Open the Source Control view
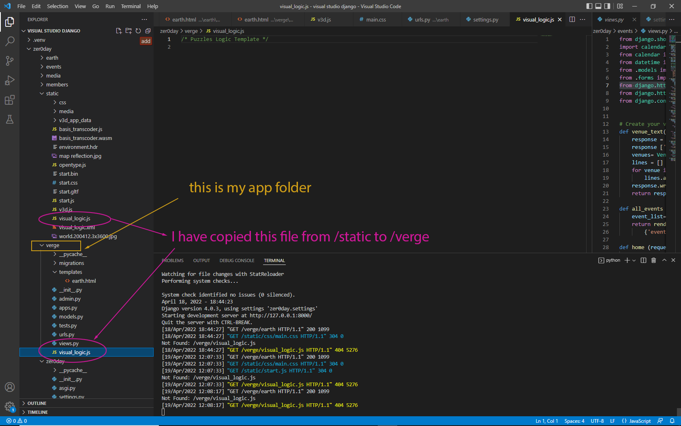Screen dimensions: 681x426 click(x=10, y=61)
